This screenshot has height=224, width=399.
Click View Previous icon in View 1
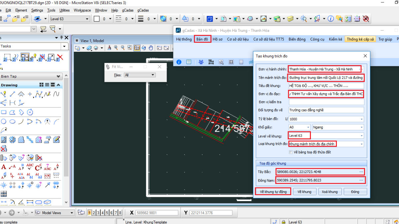159,48
